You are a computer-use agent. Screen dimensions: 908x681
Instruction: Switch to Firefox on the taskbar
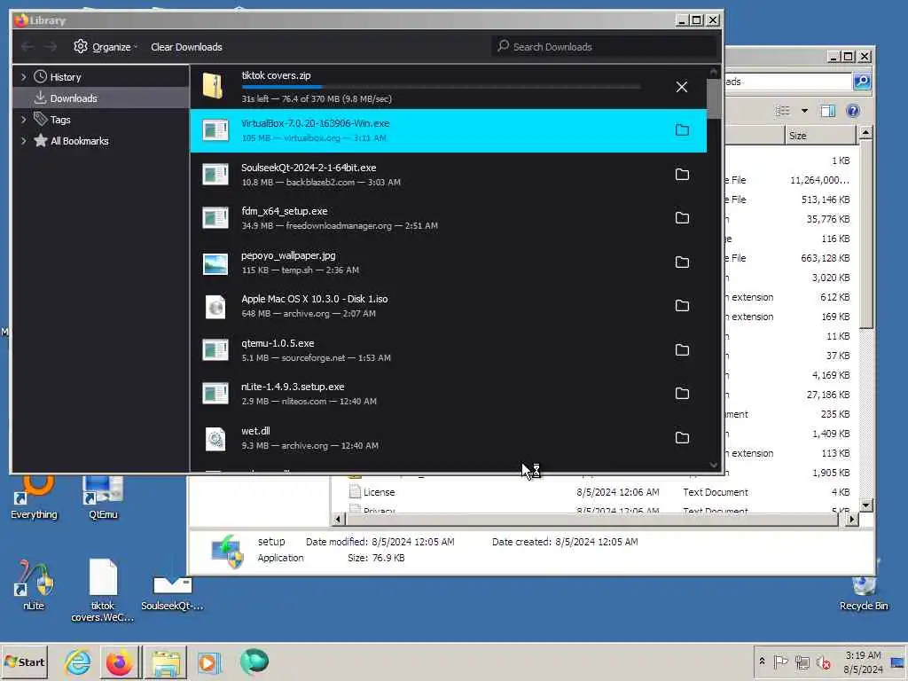click(120, 662)
